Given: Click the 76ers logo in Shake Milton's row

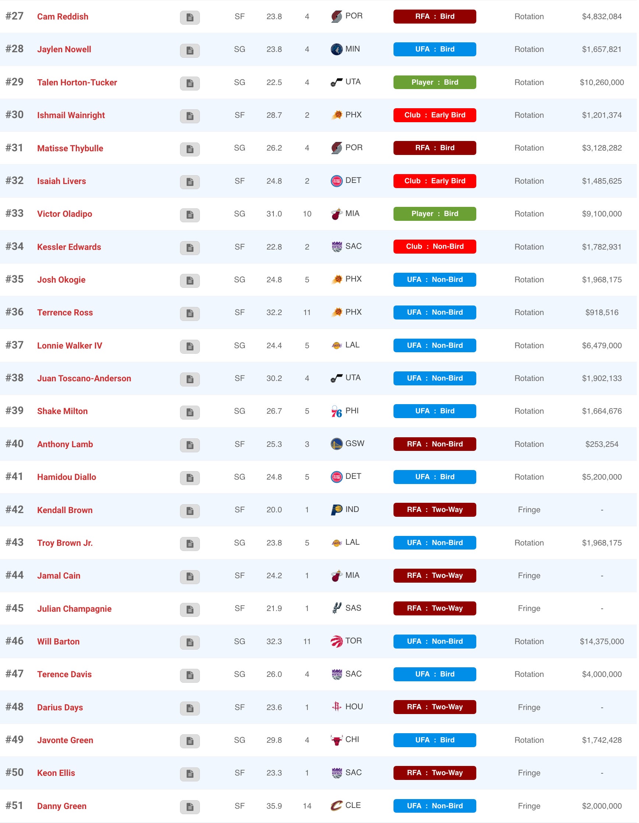Looking at the screenshot, I should click(x=336, y=412).
